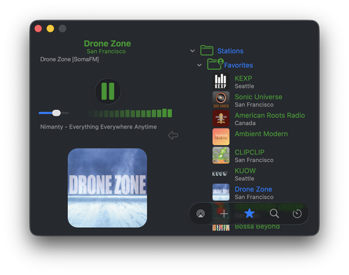The height and width of the screenshot is (275, 349).
Task: Click the Stations folder label
Action: point(230,51)
